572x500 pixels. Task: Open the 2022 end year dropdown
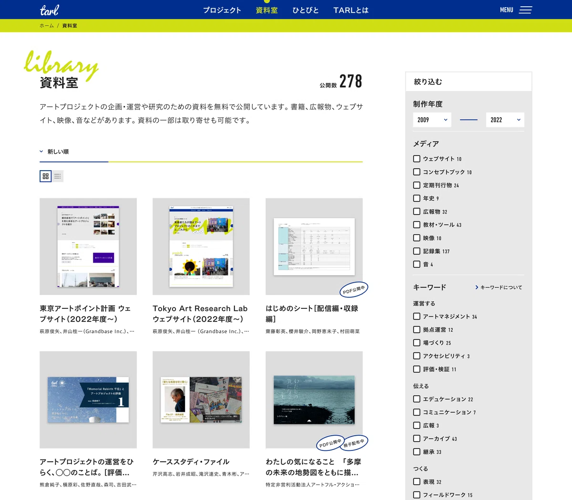coord(505,120)
